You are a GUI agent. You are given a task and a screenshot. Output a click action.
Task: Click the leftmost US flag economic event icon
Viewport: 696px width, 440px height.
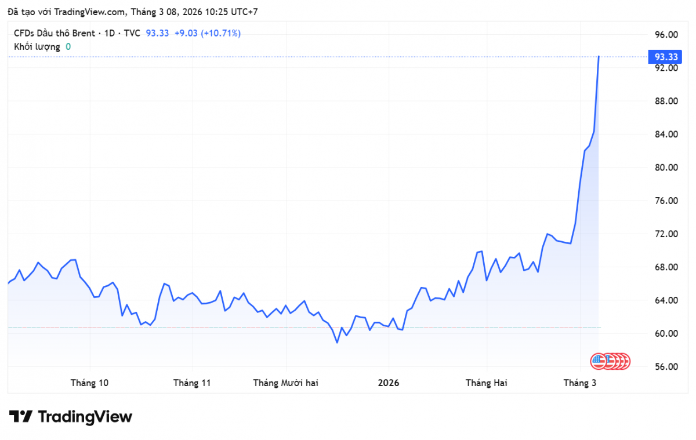[598, 361]
